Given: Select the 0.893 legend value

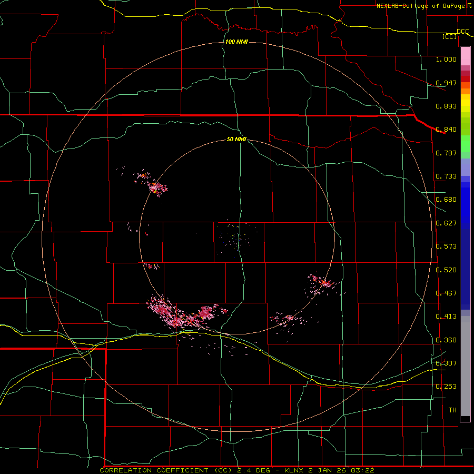Looking at the screenshot, I should coord(446,106).
